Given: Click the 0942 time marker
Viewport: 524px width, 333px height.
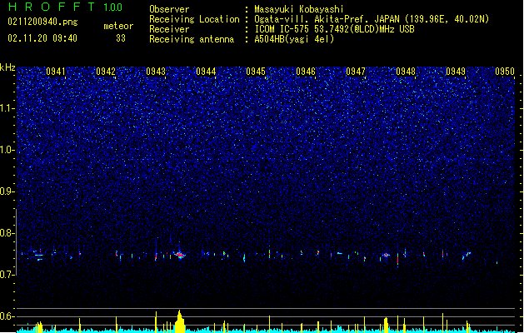Looking at the screenshot, I should click(x=106, y=72).
